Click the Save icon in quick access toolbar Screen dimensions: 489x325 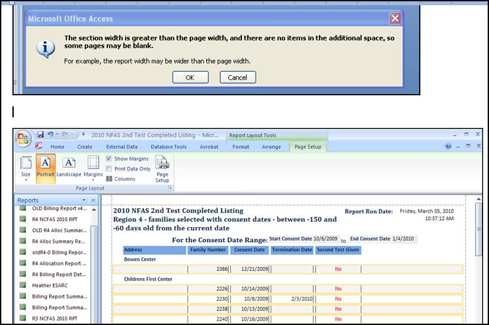(41, 134)
